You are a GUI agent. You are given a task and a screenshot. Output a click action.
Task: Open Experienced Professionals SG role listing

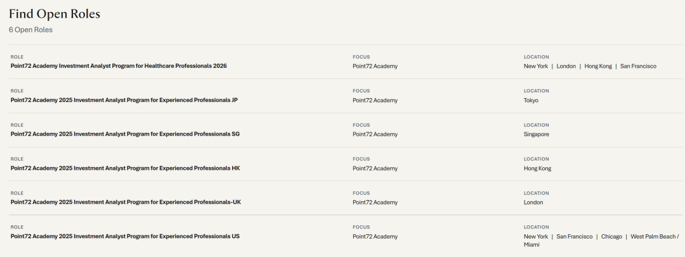tap(125, 134)
